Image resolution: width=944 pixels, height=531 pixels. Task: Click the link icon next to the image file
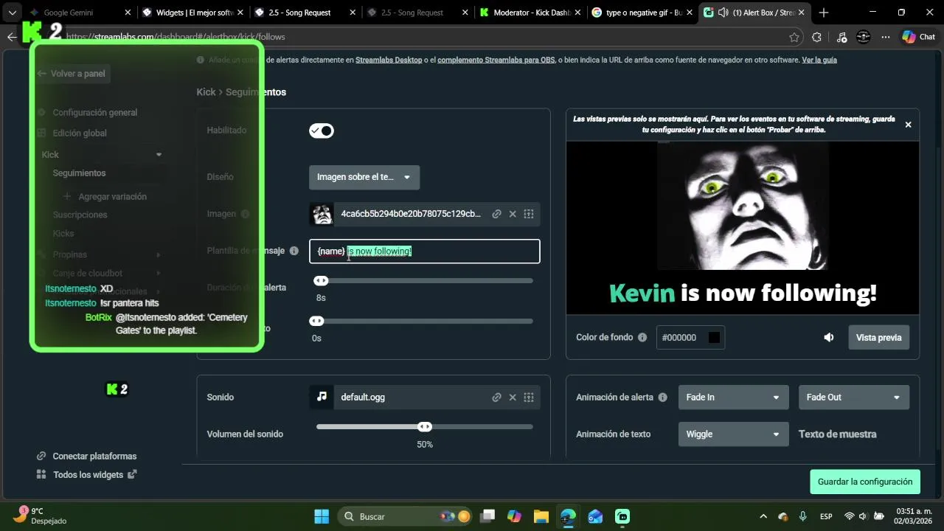coord(496,214)
